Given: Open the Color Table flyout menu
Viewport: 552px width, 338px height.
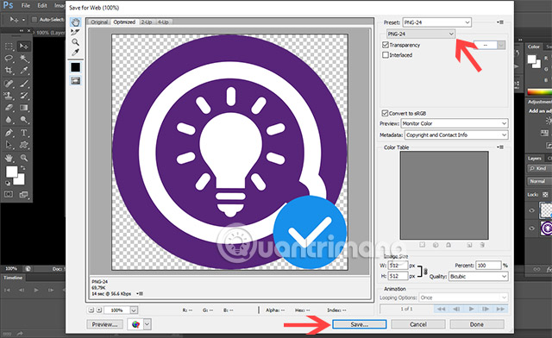Looking at the screenshot, I should 500,147.
